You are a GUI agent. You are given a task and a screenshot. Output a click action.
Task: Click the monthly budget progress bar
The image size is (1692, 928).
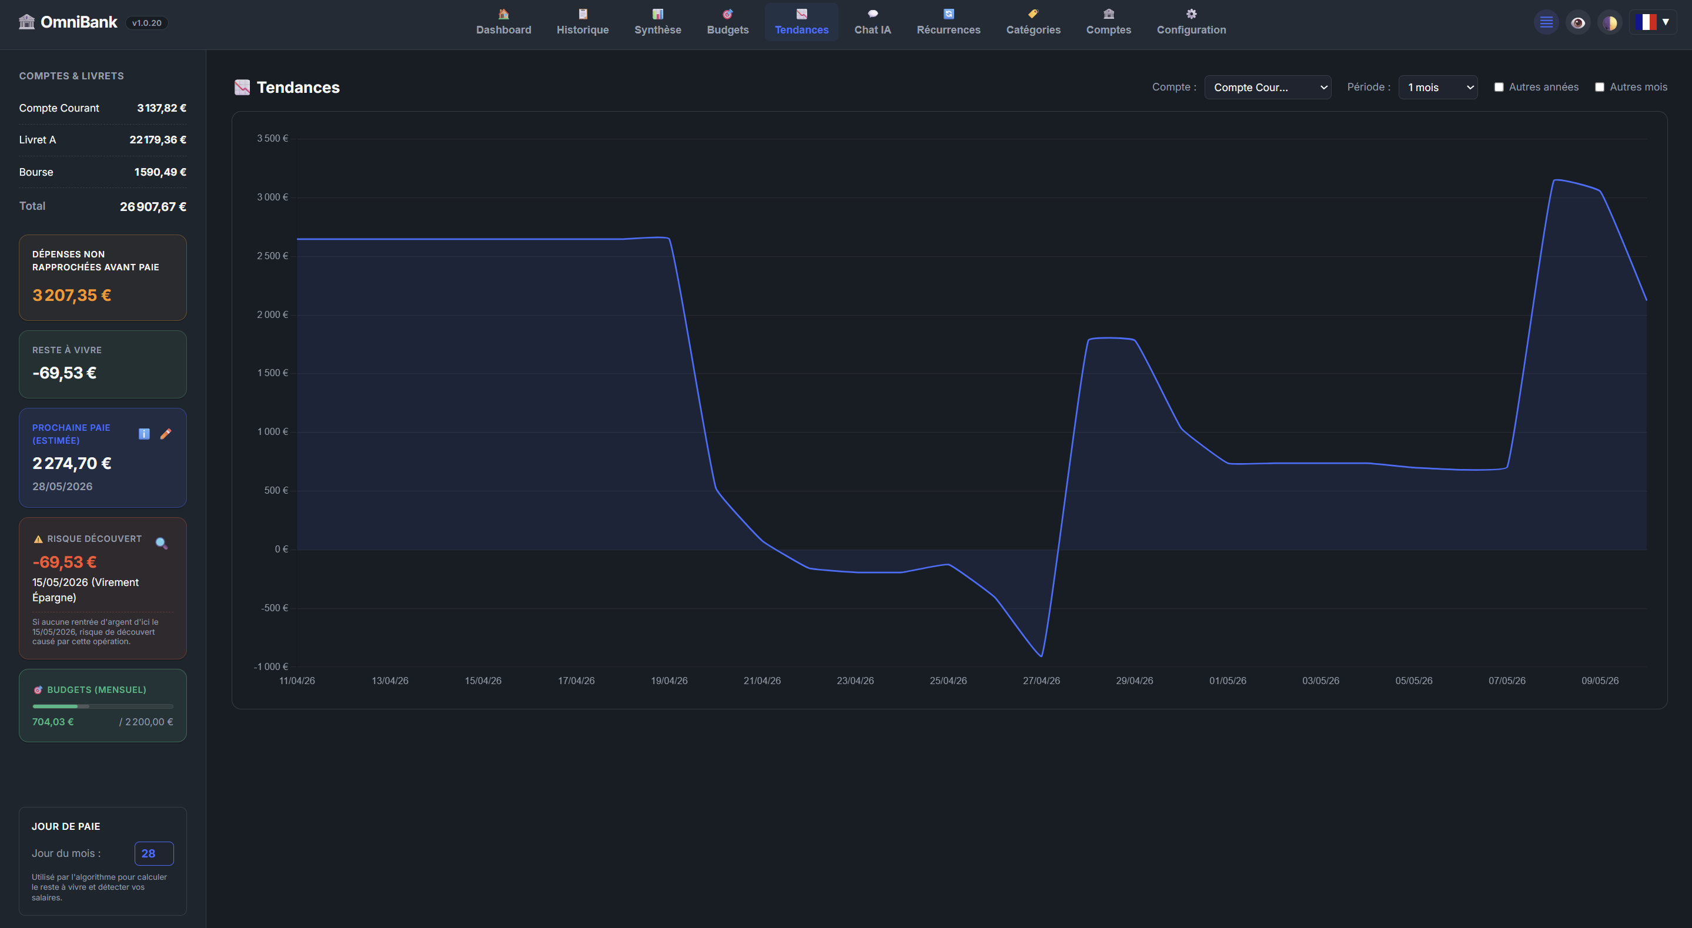click(x=102, y=706)
